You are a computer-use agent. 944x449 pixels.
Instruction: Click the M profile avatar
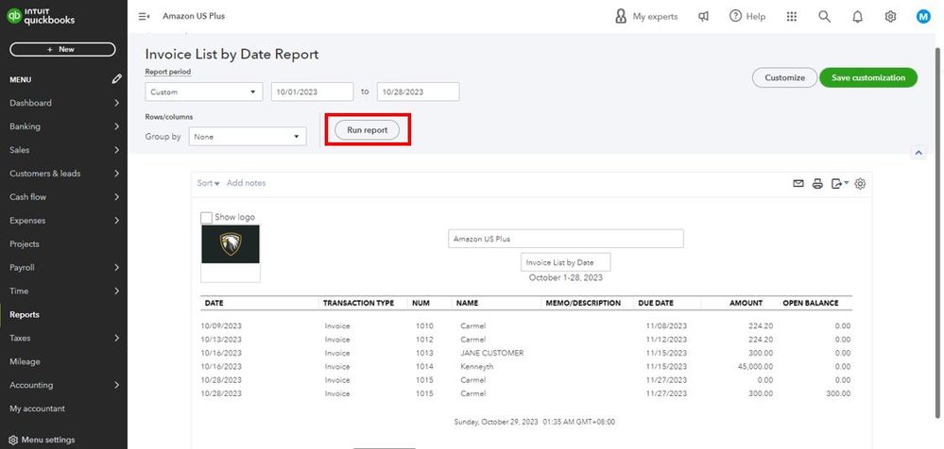(x=923, y=17)
